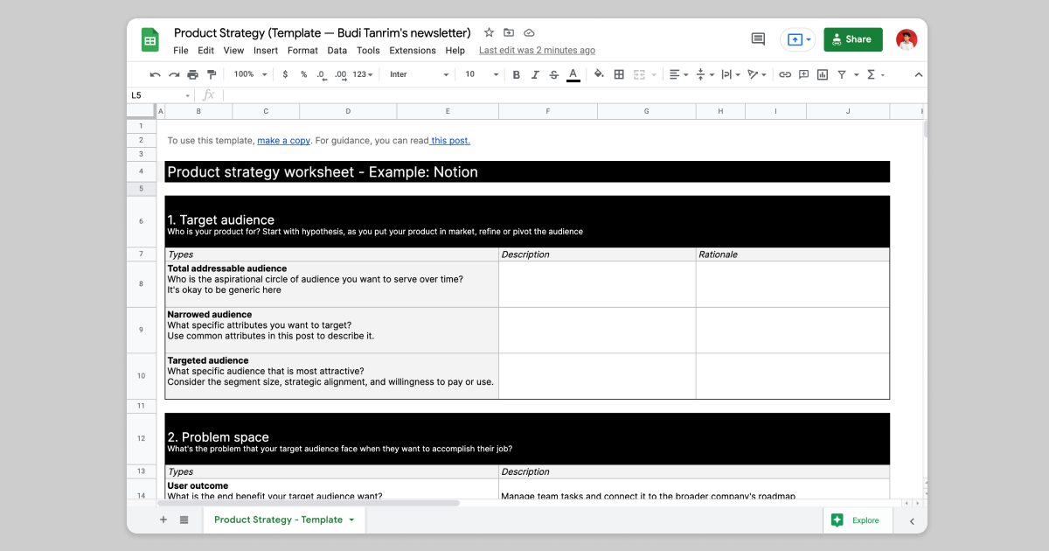This screenshot has width=1049, height=551.
Task: Click the Insert comment icon
Action: coord(803,75)
